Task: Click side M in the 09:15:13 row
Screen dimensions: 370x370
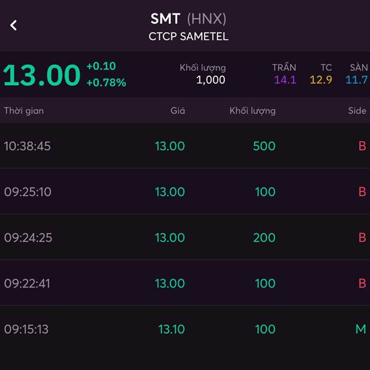Action: 361,329
